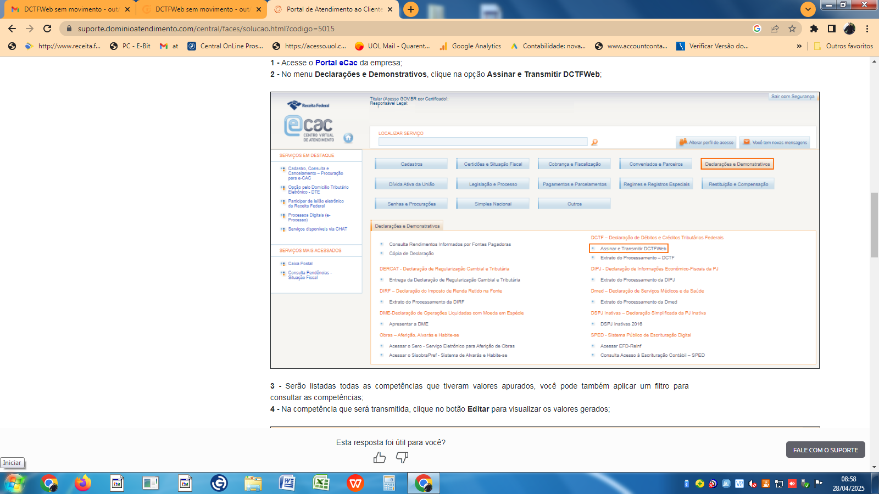The image size is (879, 494).
Task: Go back to the previous page
Action: [12, 29]
